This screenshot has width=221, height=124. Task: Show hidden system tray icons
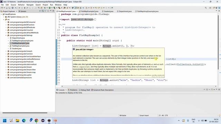(179, 121)
